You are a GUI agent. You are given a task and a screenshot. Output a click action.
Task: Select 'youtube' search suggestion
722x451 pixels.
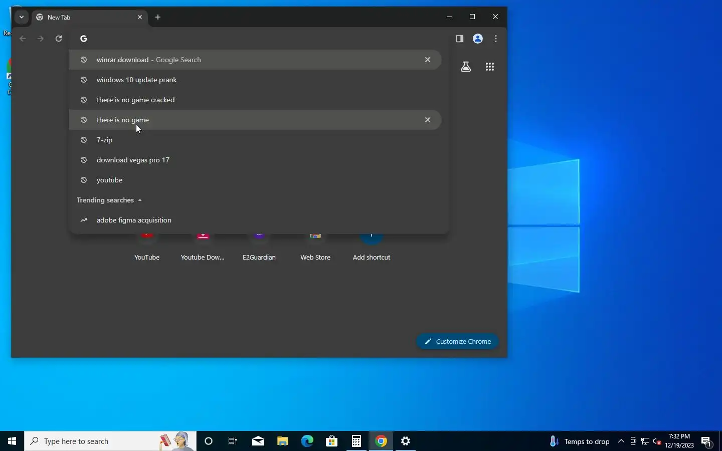click(255, 180)
